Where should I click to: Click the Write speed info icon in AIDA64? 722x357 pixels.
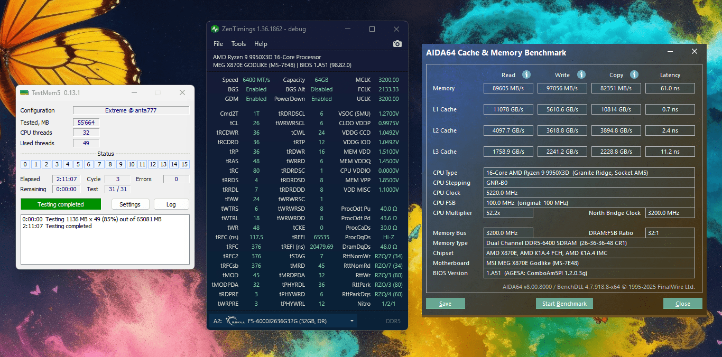click(581, 74)
